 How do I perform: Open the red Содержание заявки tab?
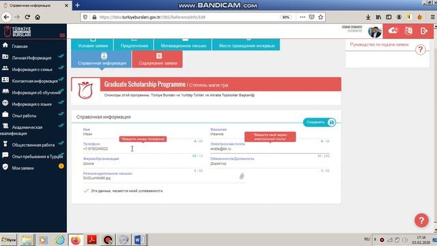click(x=158, y=59)
